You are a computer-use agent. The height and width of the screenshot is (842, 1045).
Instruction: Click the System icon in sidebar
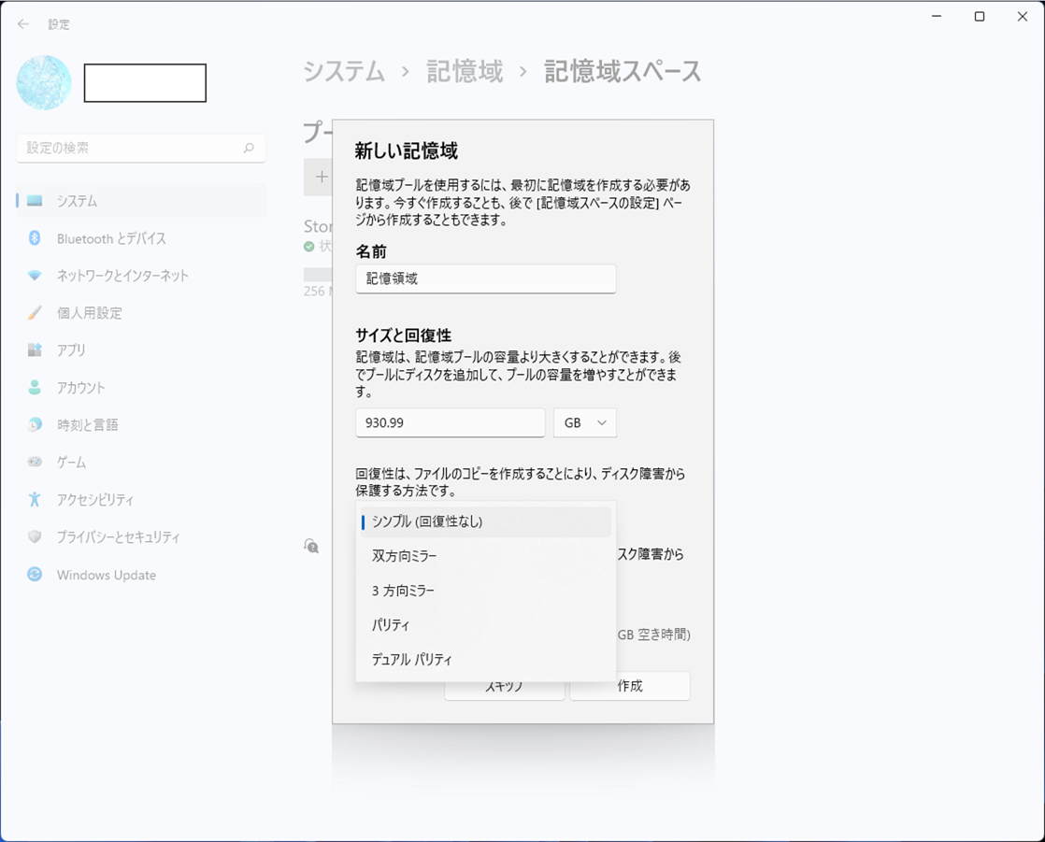tap(35, 201)
